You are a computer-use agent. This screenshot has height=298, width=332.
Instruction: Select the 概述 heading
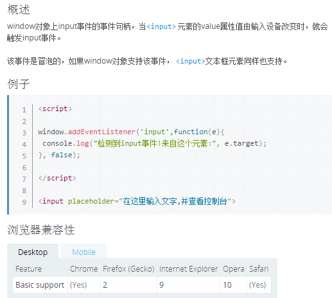click(x=19, y=10)
